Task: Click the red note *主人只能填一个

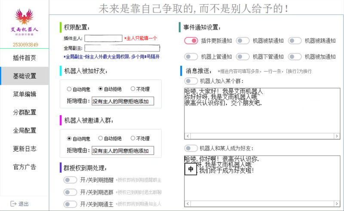Action: coord(141,38)
